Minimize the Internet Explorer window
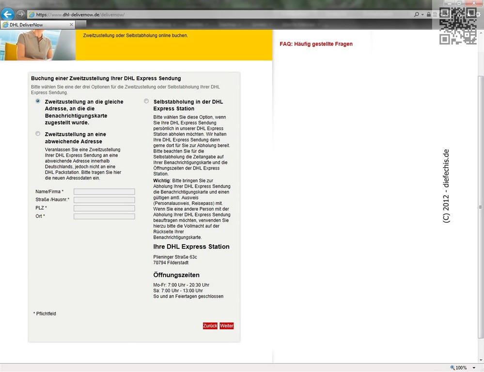This screenshot has height=372, width=484. point(450,3)
